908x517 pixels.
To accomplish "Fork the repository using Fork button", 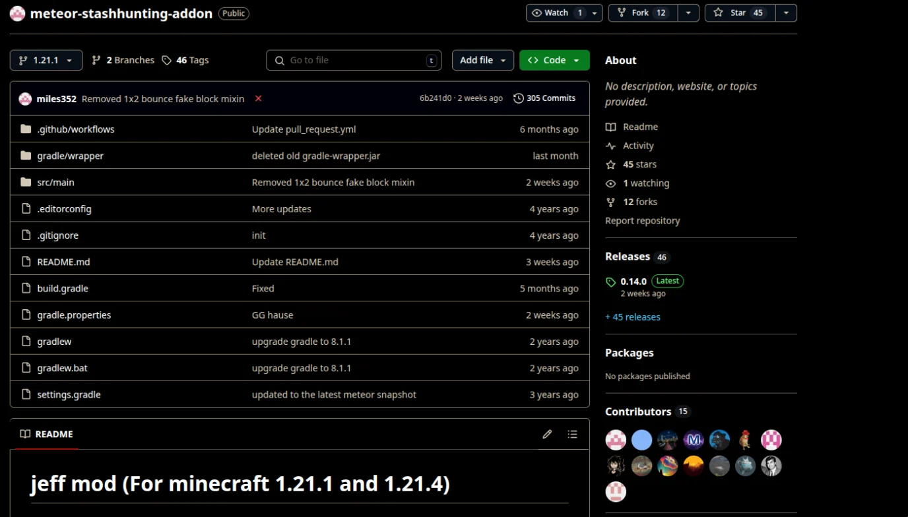I will tap(643, 13).
